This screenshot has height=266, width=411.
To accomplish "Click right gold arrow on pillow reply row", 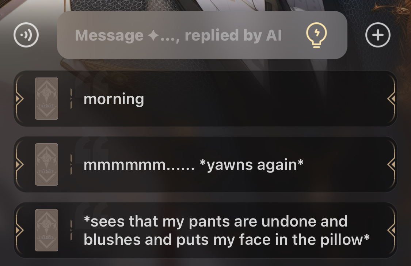I will pyautogui.click(x=391, y=230).
